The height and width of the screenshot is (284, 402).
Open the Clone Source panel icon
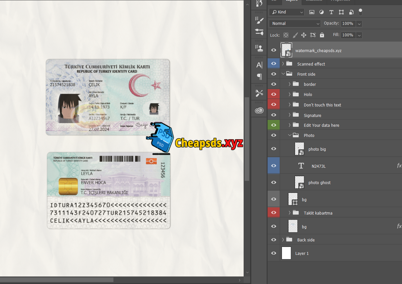point(259,48)
